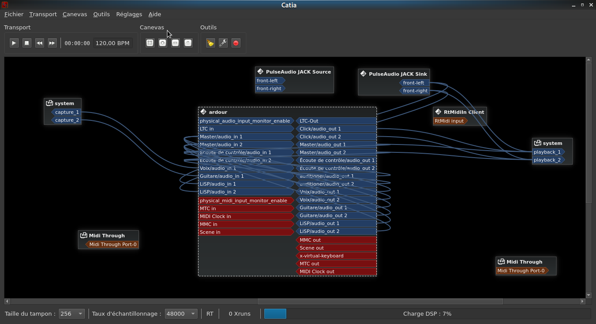Click the DSP load progress bar
The width and height of the screenshot is (596, 324).
tap(427, 313)
